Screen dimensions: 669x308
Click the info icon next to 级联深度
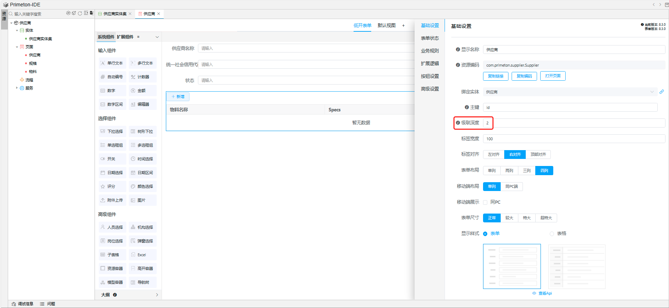[x=458, y=123]
